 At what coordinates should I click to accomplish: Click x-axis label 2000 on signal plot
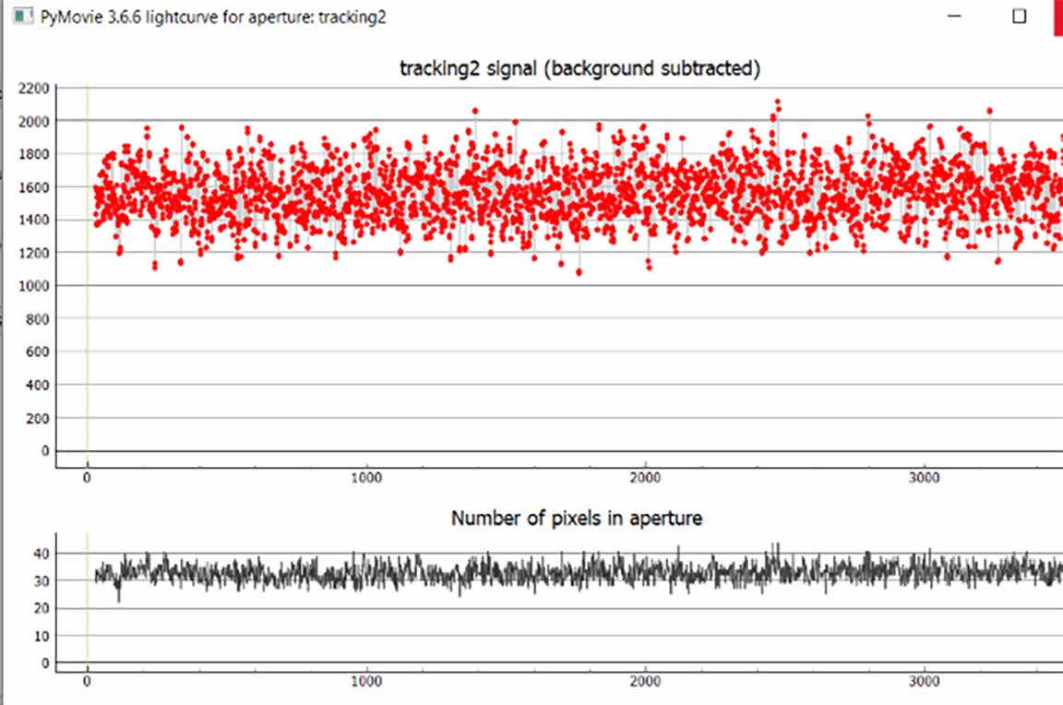(x=645, y=478)
